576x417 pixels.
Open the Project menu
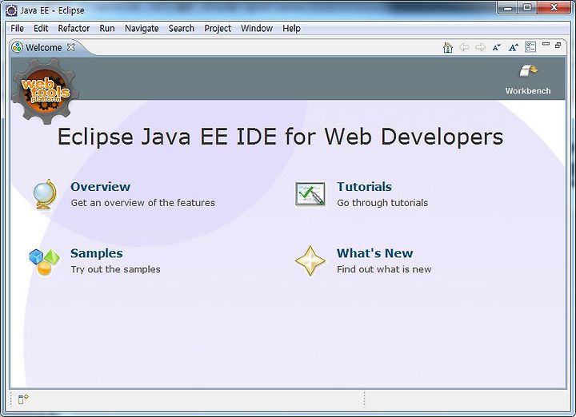pos(218,28)
